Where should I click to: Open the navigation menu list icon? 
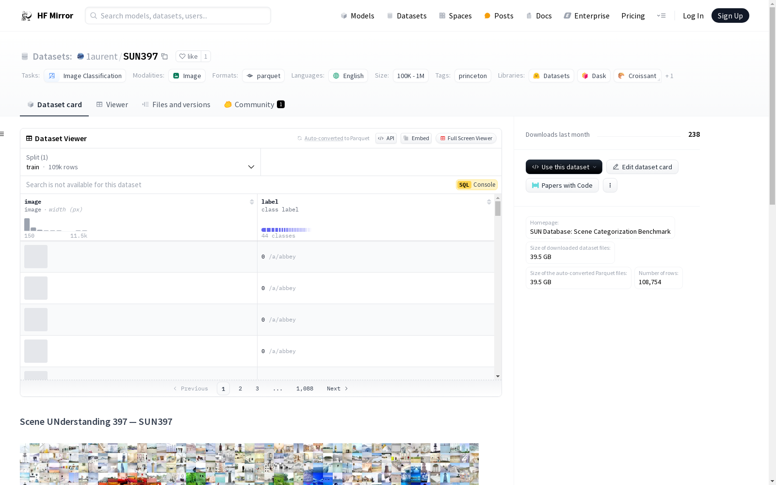coord(661,16)
